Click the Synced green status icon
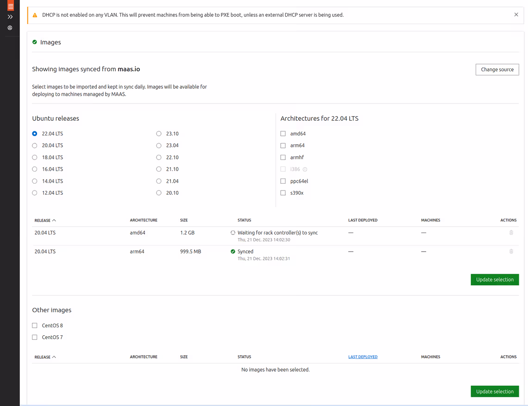528x406 pixels. 233,252
